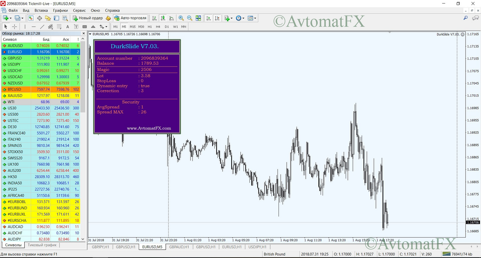481x258 pixels.
Task: Toggle H1 timeframe button
Action: (x=150, y=26)
